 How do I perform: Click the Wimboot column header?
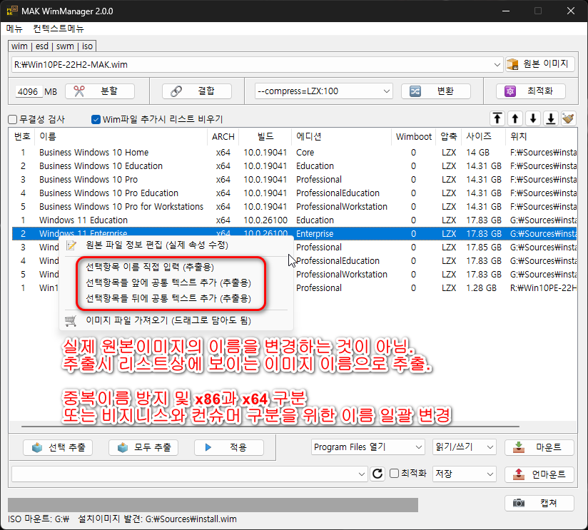(414, 137)
